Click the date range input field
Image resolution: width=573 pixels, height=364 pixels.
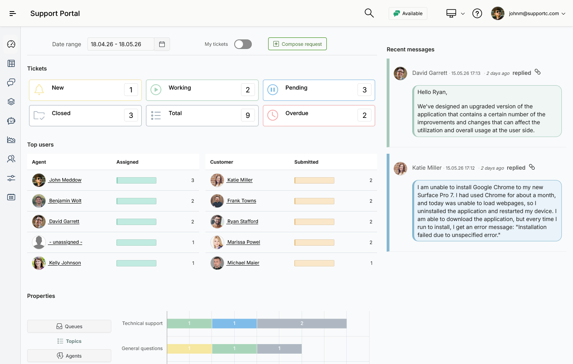point(121,44)
